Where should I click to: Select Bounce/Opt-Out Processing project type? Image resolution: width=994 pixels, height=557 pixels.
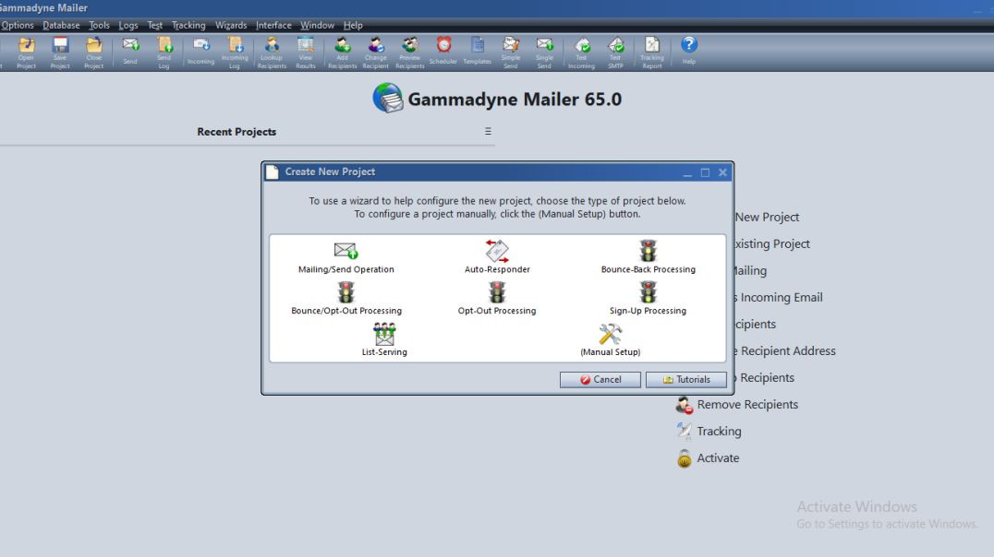coord(346,299)
